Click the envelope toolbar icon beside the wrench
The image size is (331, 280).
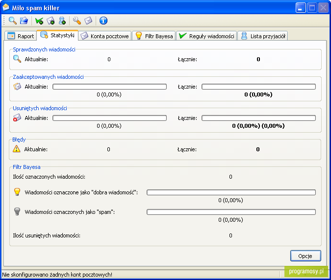pos(88,21)
